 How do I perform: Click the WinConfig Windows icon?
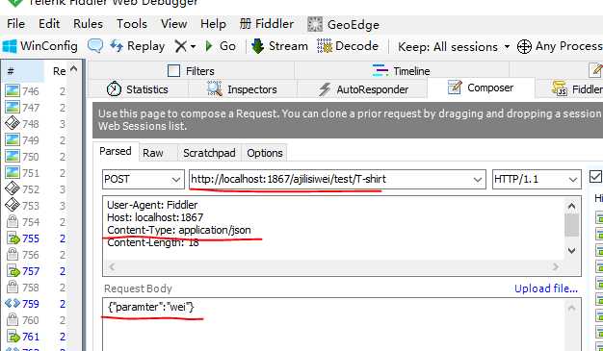click(10, 46)
